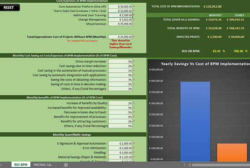This screenshot has height=168, width=250.
Task: Click monthly ROI value 63.41
Action: tap(216, 51)
